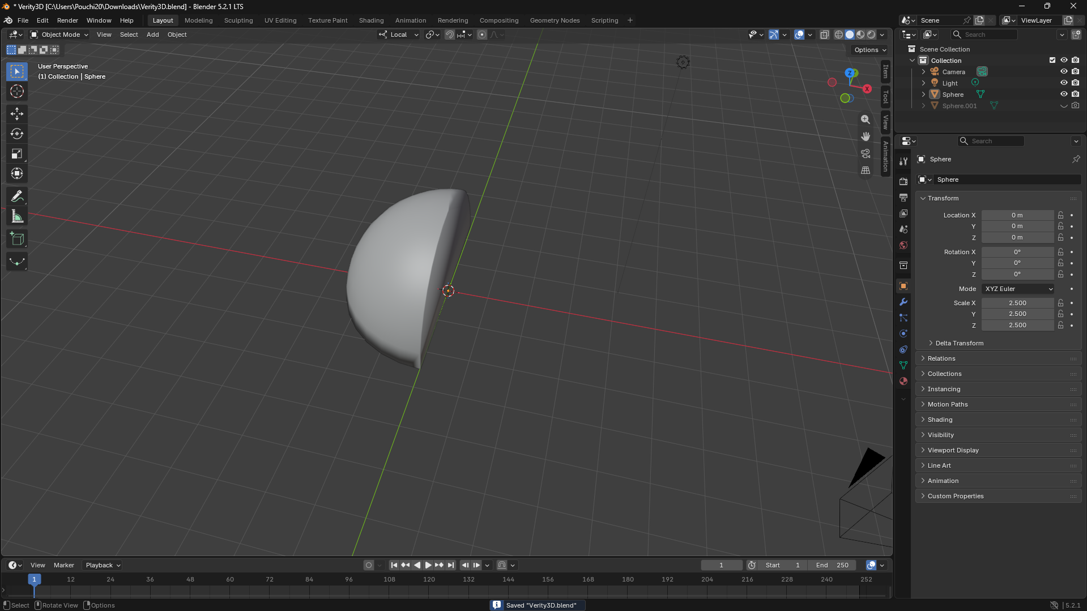Open the XYZ Euler rotation mode dropdown

[x=1018, y=289]
